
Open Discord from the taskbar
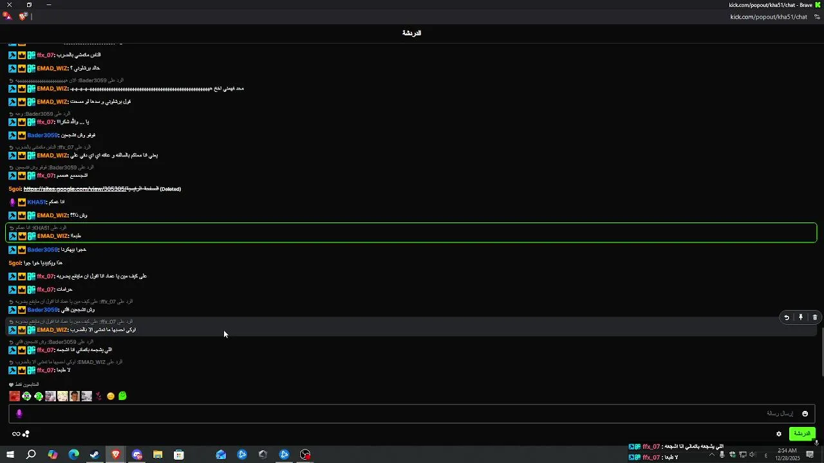click(136, 455)
